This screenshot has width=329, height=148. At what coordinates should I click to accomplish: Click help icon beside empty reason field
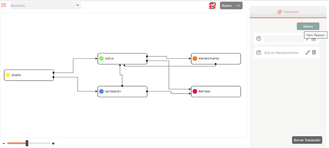259,38
